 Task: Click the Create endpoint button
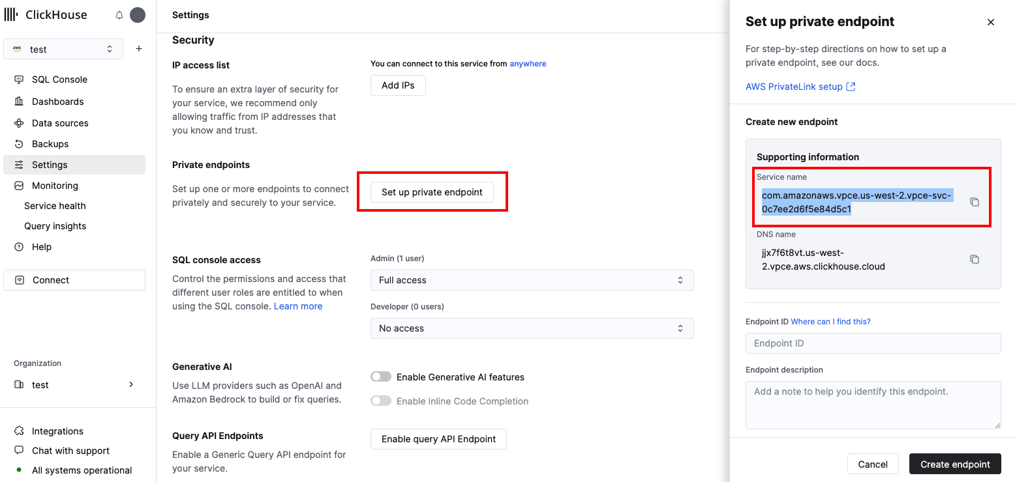click(955, 464)
